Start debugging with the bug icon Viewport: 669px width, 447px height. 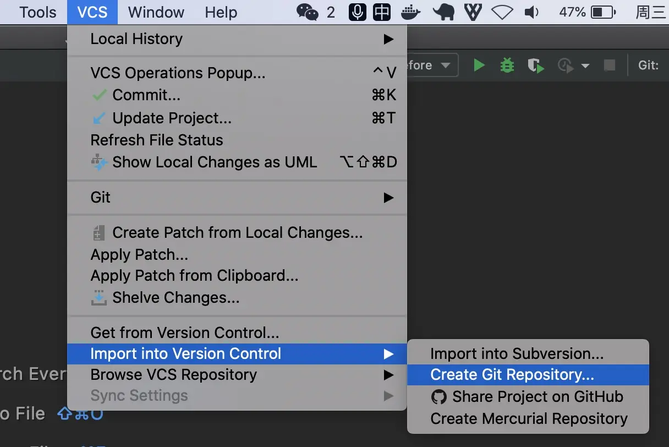[x=507, y=66]
